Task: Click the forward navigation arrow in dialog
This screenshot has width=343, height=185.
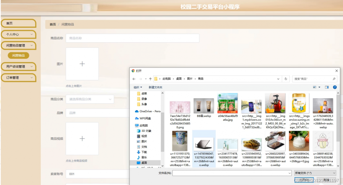Action: [140, 79]
